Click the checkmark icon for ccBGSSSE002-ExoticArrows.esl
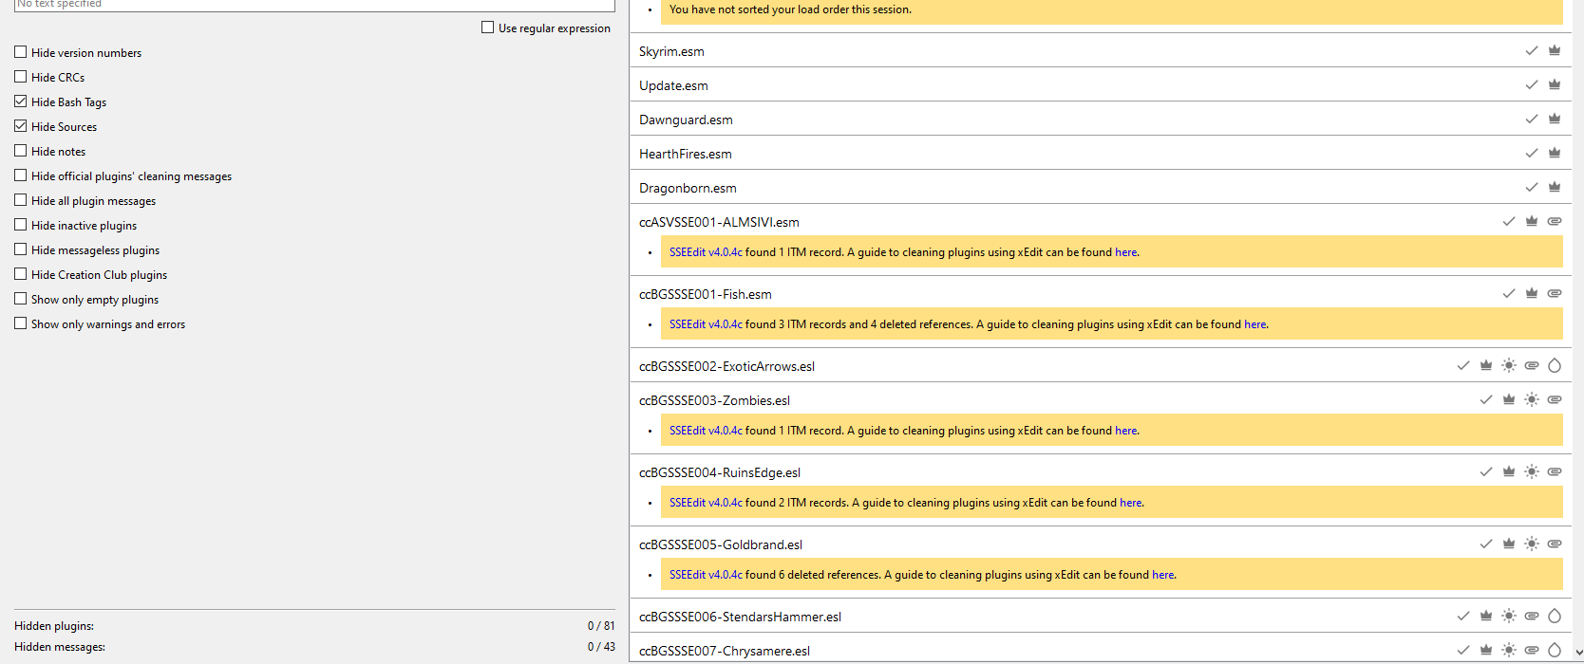Image resolution: width=1584 pixels, height=664 pixels. click(1463, 366)
